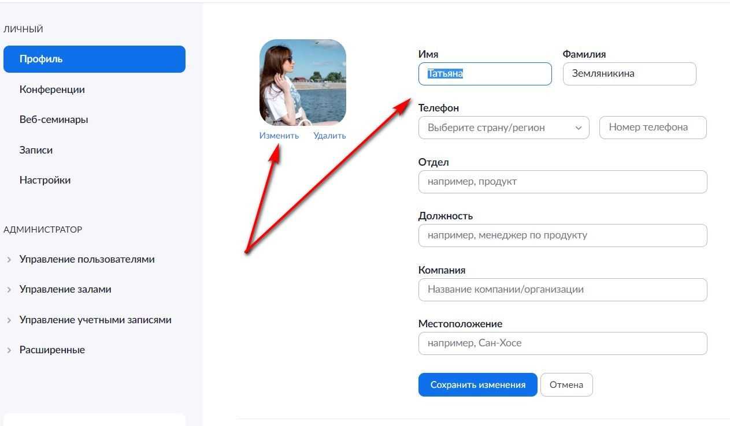The width and height of the screenshot is (730, 426).
Task: Open Настройки in the sidebar
Action: pyautogui.click(x=45, y=180)
